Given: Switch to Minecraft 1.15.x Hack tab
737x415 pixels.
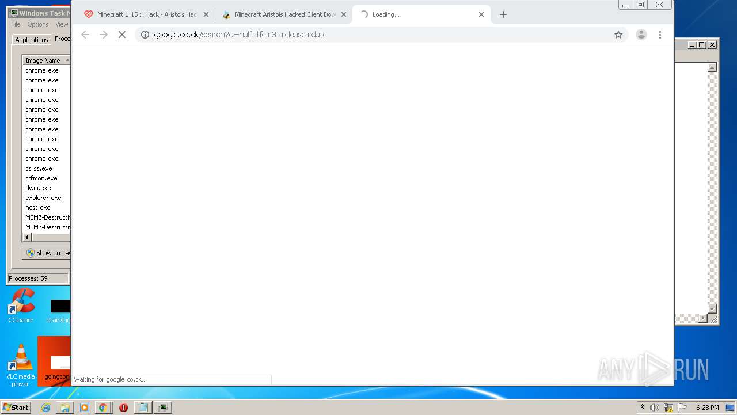Looking at the screenshot, I should pyautogui.click(x=145, y=14).
